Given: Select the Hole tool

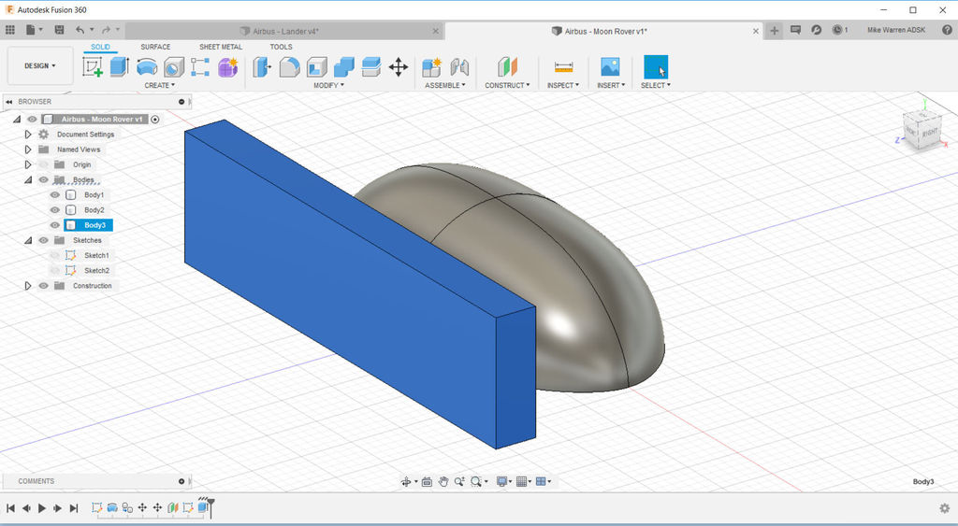Looking at the screenshot, I should pyautogui.click(x=174, y=66).
